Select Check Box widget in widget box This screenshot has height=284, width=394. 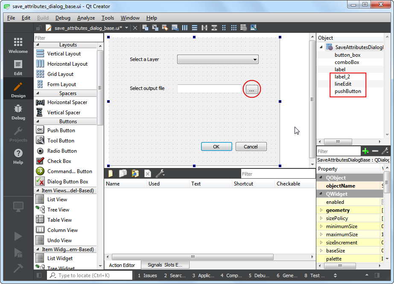(x=59, y=161)
